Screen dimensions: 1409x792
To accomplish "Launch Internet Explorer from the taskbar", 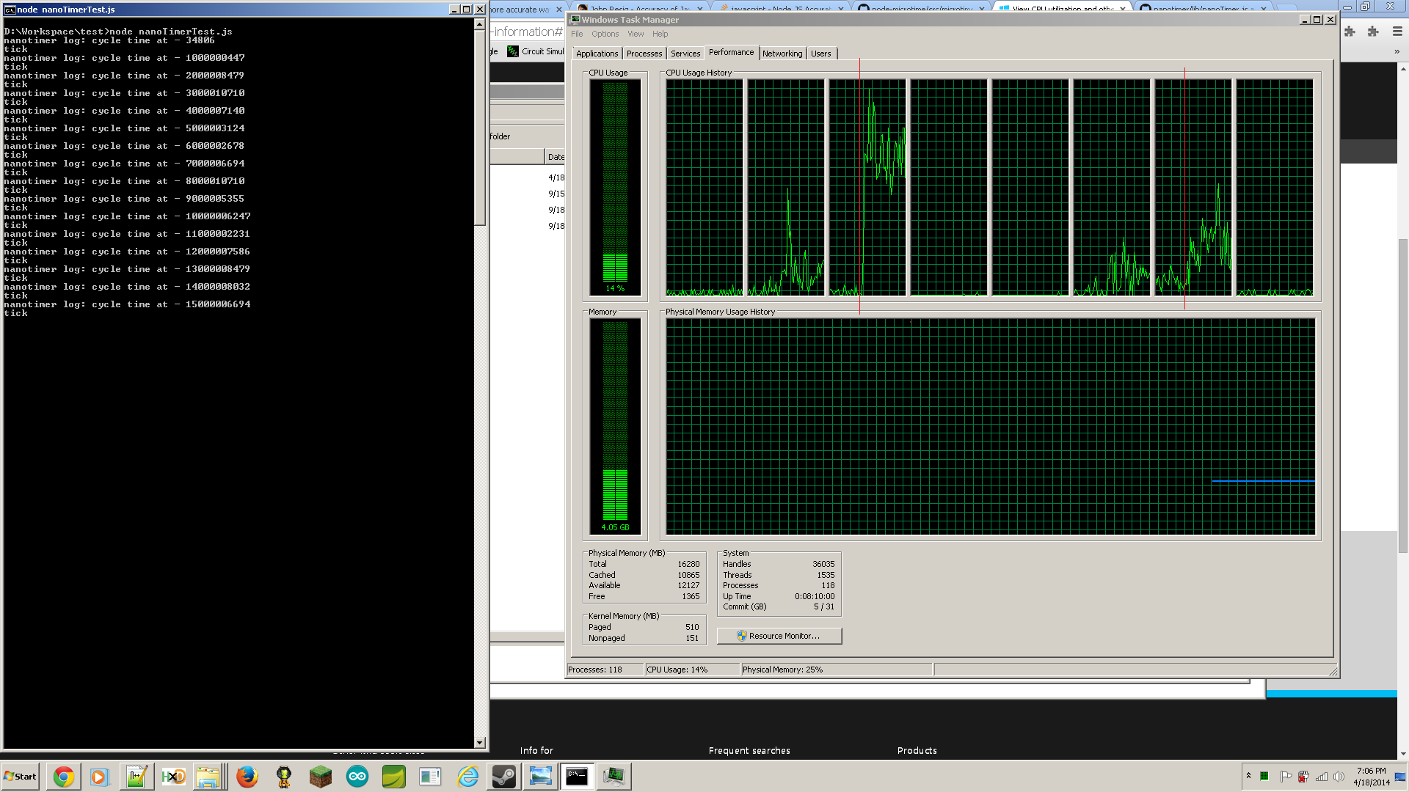I will 467,777.
